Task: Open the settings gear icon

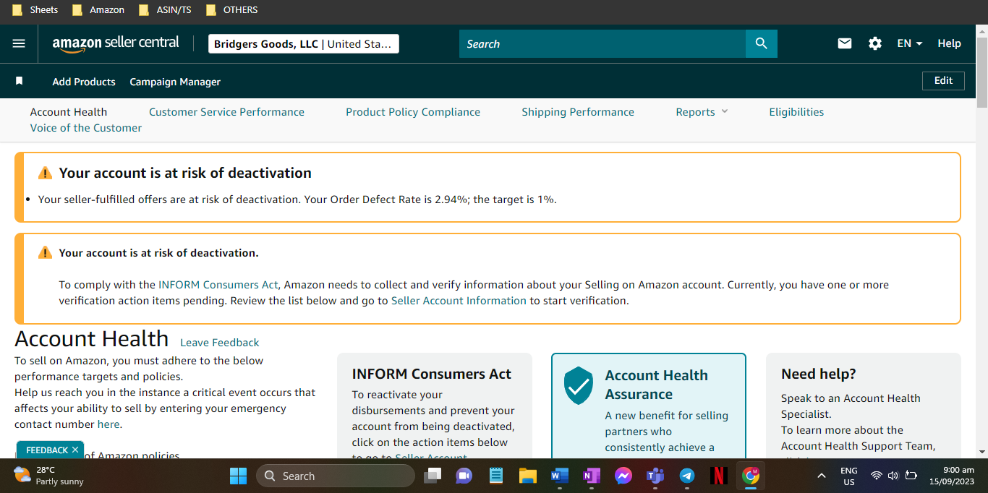Action: point(875,43)
